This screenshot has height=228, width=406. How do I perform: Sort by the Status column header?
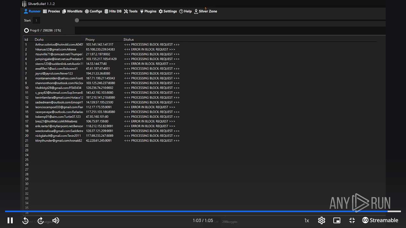click(128, 40)
